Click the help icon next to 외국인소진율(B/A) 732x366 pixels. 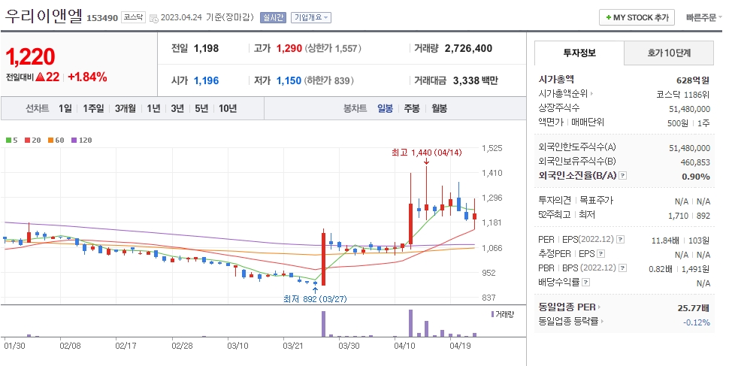tap(623, 176)
